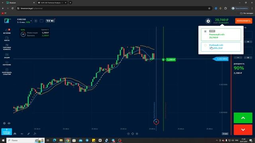The image size is (255, 143).
Task: Click the Windows taskbar search box
Action: click(x=25, y=140)
